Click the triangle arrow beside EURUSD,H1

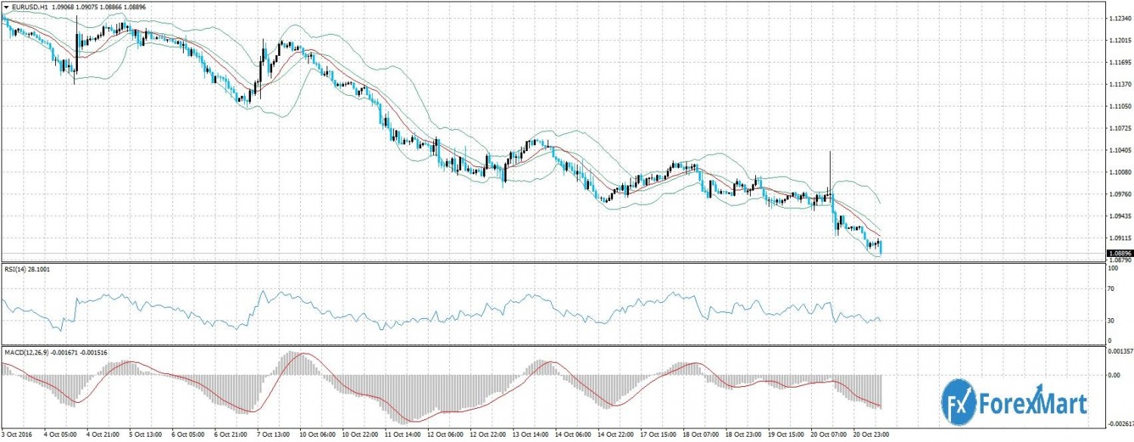pos(6,6)
